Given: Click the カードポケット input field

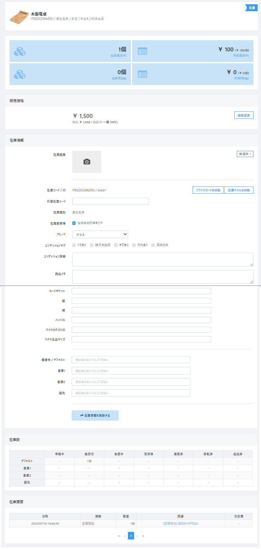Looking at the screenshot, I should 141,291.
